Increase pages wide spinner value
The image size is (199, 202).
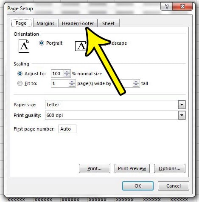coord(72,82)
